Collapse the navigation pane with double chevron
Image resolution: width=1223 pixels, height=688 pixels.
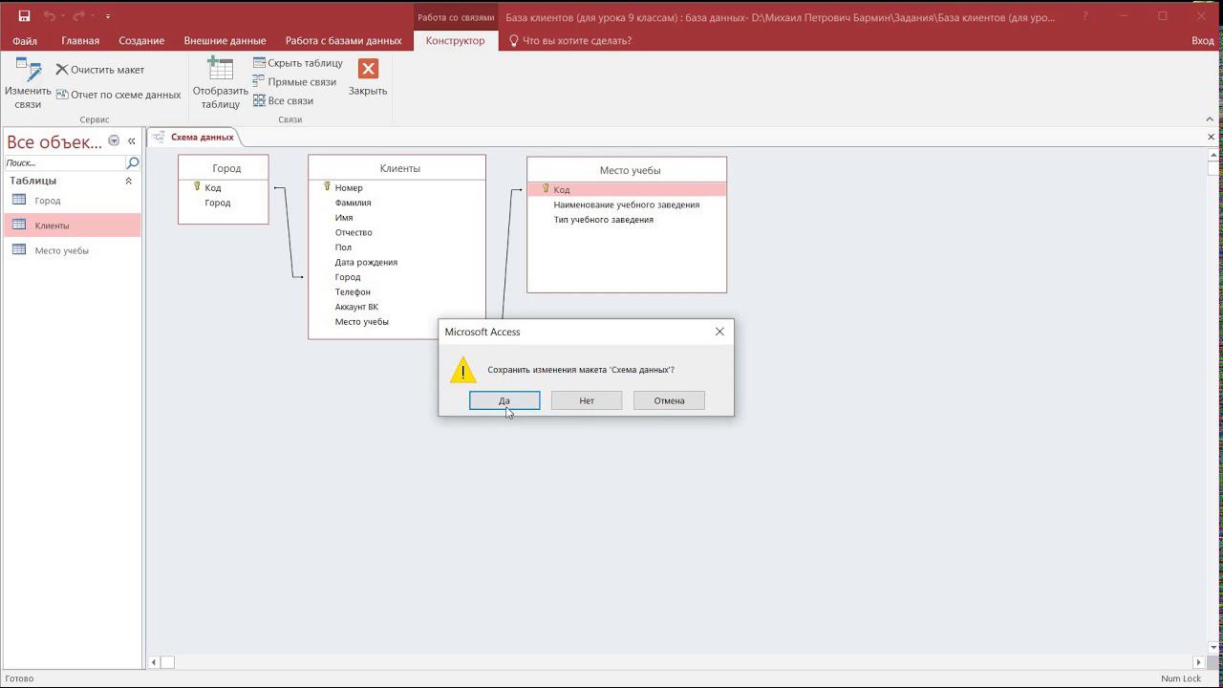pos(132,141)
